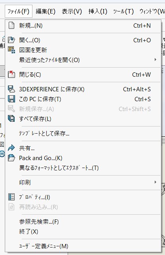The width and height of the screenshot is (165, 255).
Task: Choose 閉じる(C) menu entry
Action: coord(83,75)
